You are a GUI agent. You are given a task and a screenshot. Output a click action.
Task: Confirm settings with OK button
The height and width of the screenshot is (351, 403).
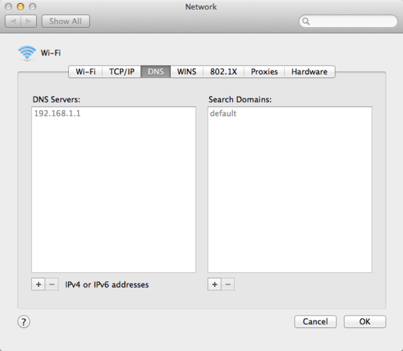coord(365,322)
